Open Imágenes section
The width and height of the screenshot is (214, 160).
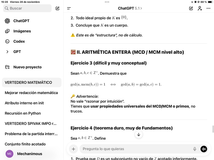[22, 31]
